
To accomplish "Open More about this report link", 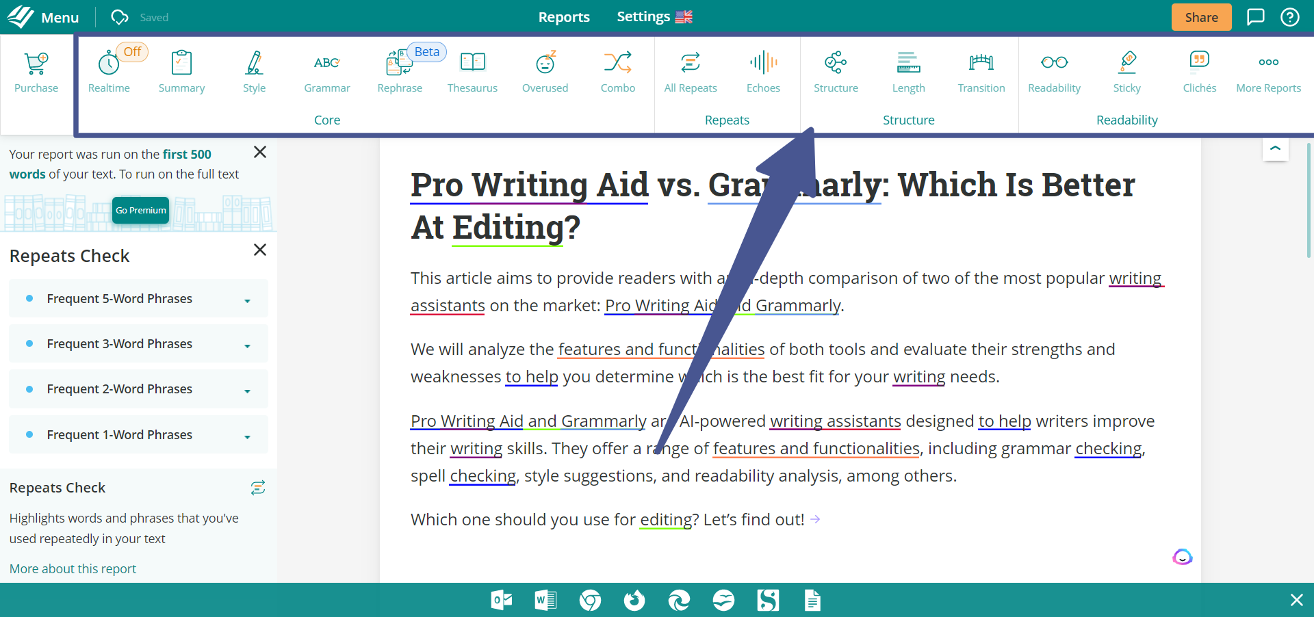I will 73,568.
